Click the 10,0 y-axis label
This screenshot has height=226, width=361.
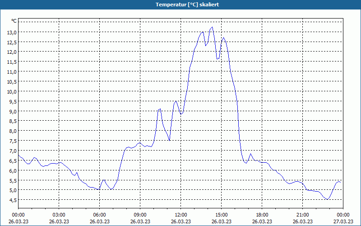pos(12,92)
